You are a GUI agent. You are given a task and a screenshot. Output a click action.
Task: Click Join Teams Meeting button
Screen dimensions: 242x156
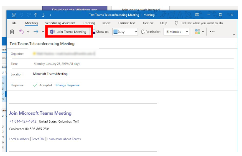click(69, 32)
